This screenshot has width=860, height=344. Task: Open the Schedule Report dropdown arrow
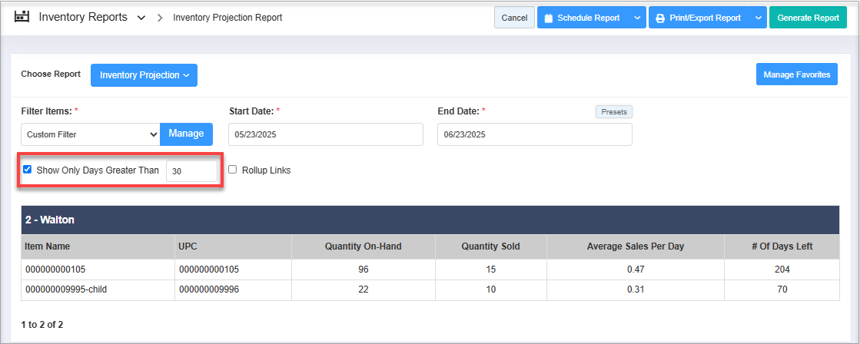click(637, 18)
